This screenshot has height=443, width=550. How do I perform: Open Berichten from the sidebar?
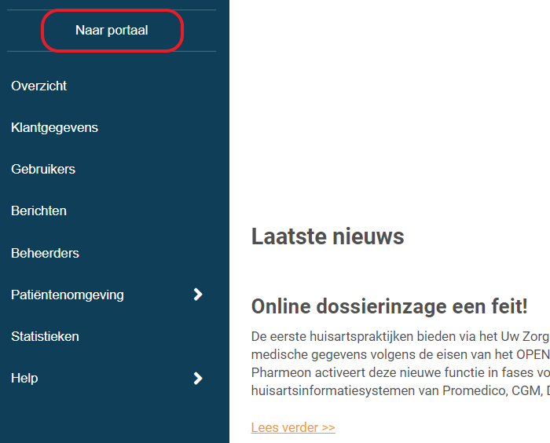(38, 211)
